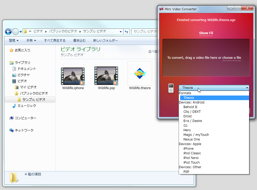Expand arrow after パブリックのビデオ breadcrumb
Screen dimensions: 257x190
pos(80,32)
